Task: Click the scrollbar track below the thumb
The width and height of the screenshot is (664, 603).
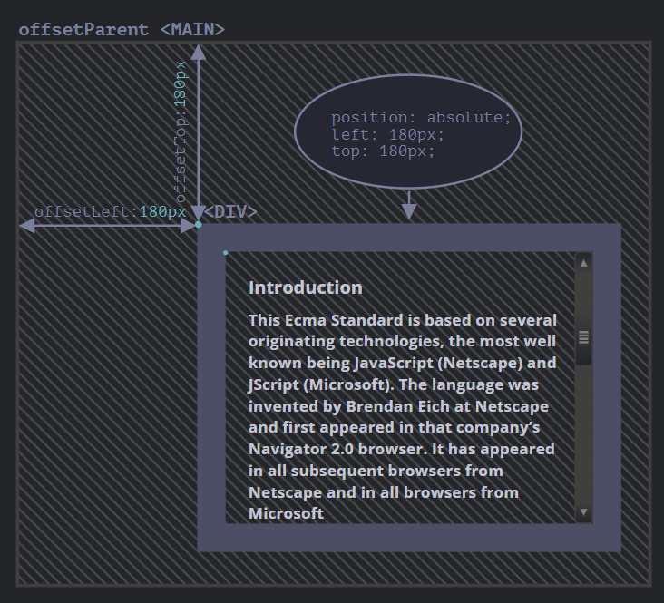Action: coord(584,435)
